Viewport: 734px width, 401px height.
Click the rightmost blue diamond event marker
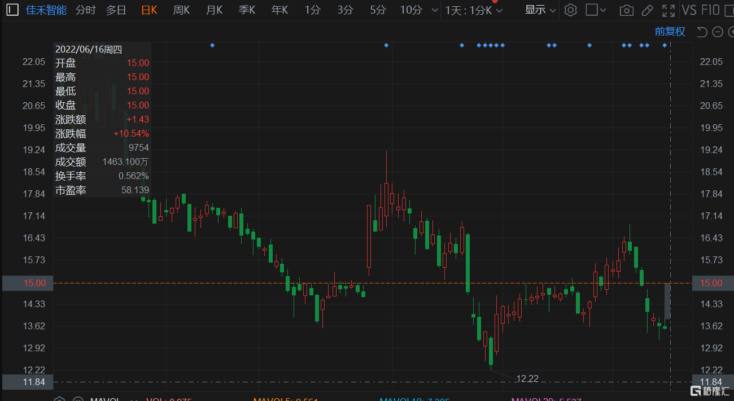665,45
